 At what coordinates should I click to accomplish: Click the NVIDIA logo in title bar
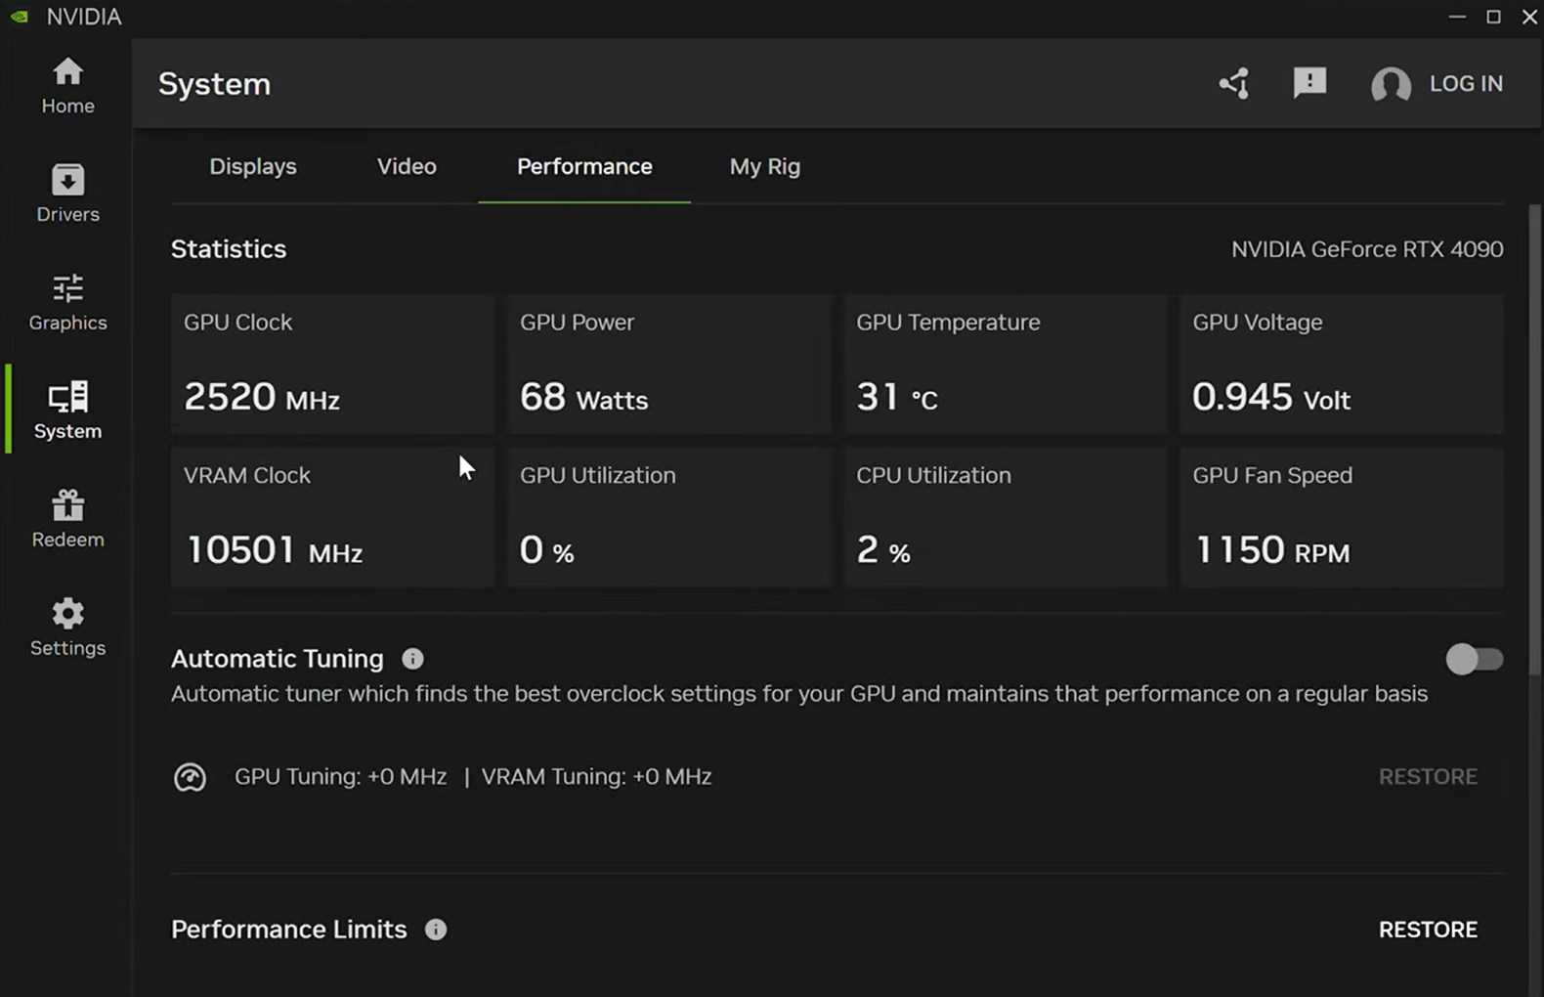coord(20,17)
